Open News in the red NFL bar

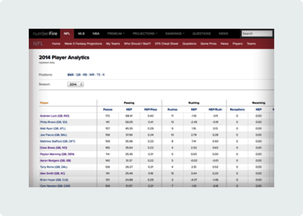[224, 44]
